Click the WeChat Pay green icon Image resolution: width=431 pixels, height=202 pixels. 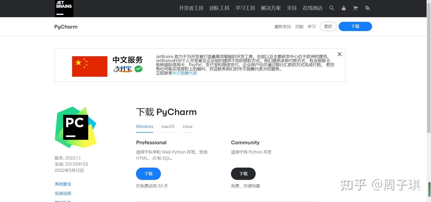[139, 69]
